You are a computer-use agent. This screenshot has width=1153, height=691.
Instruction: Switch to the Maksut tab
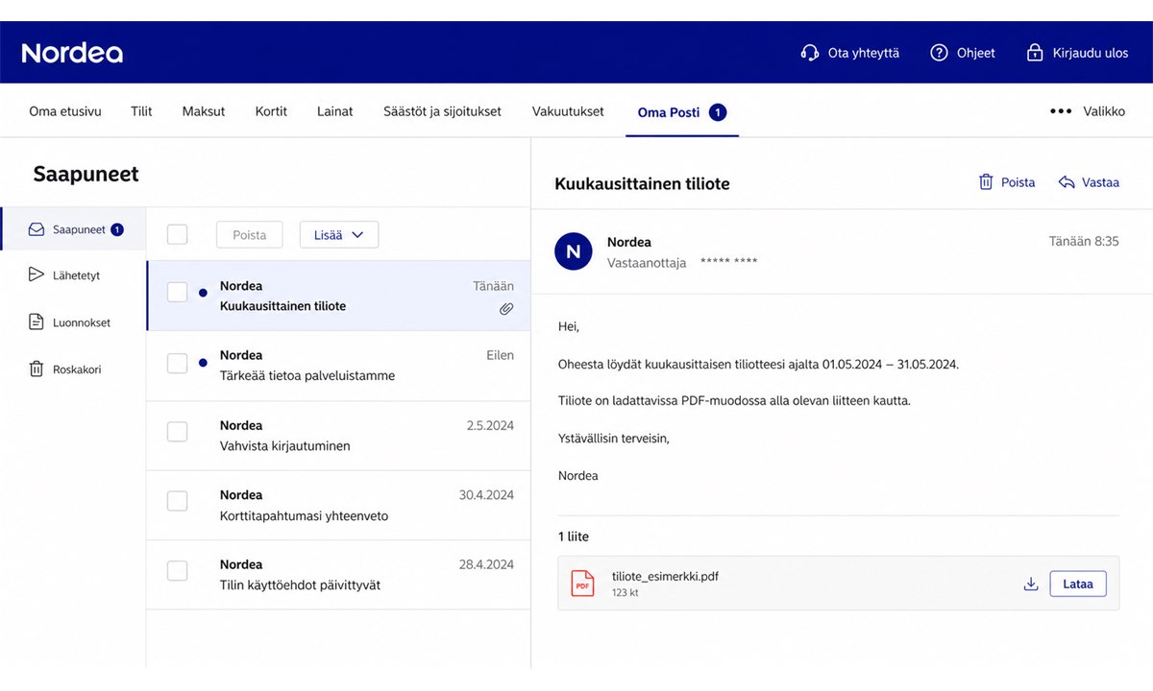204,111
